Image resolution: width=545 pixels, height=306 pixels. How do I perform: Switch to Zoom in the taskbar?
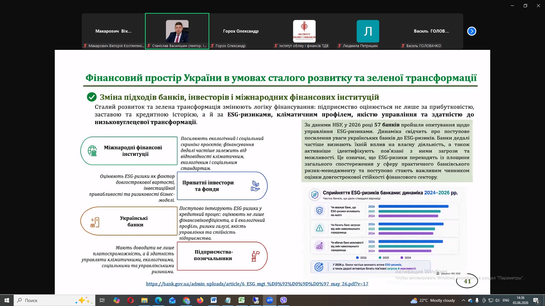[x=269, y=300]
